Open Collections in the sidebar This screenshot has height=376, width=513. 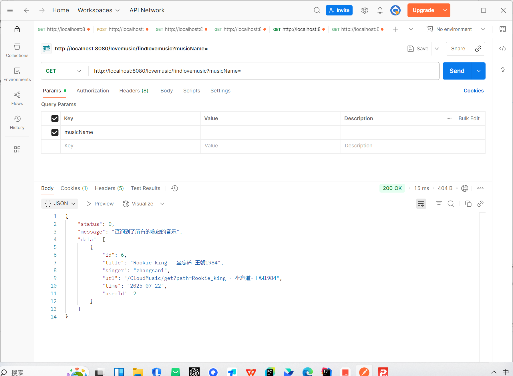pos(17,50)
